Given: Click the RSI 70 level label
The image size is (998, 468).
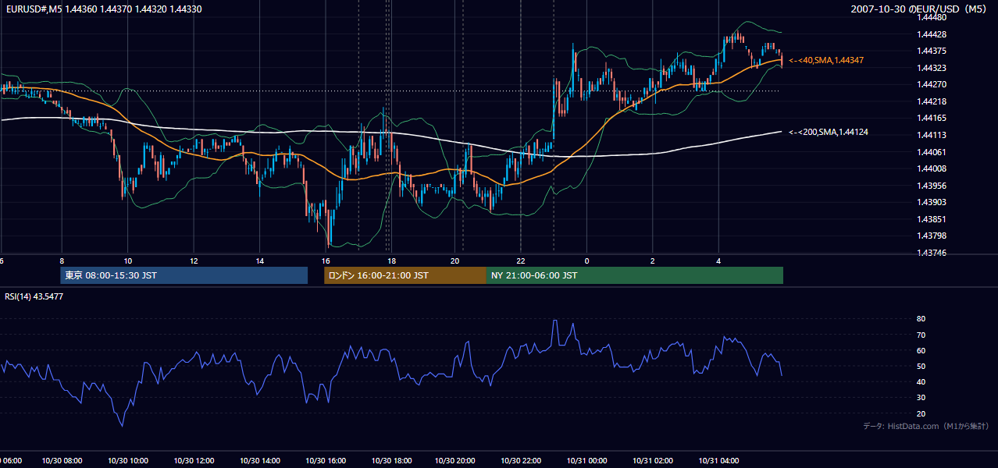Looking at the screenshot, I should pyautogui.click(x=921, y=335).
